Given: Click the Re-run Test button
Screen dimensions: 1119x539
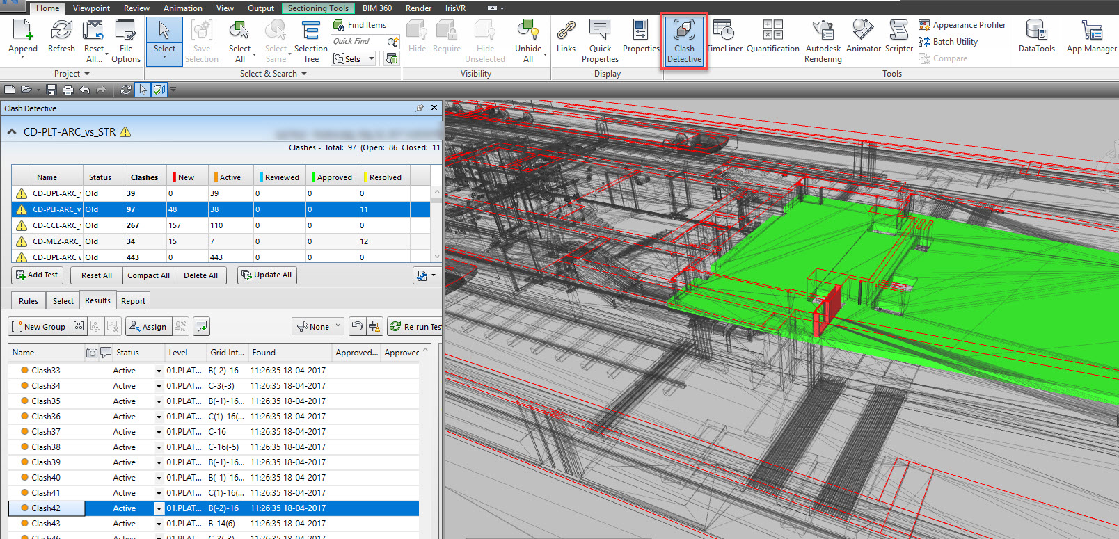Looking at the screenshot, I should tap(415, 326).
